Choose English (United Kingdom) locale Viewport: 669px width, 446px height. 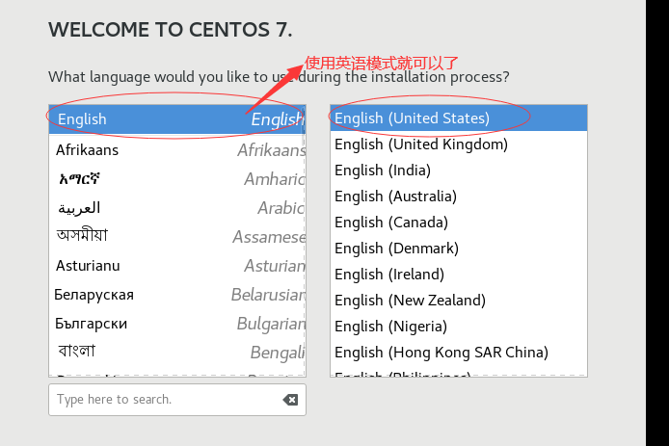click(459, 144)
